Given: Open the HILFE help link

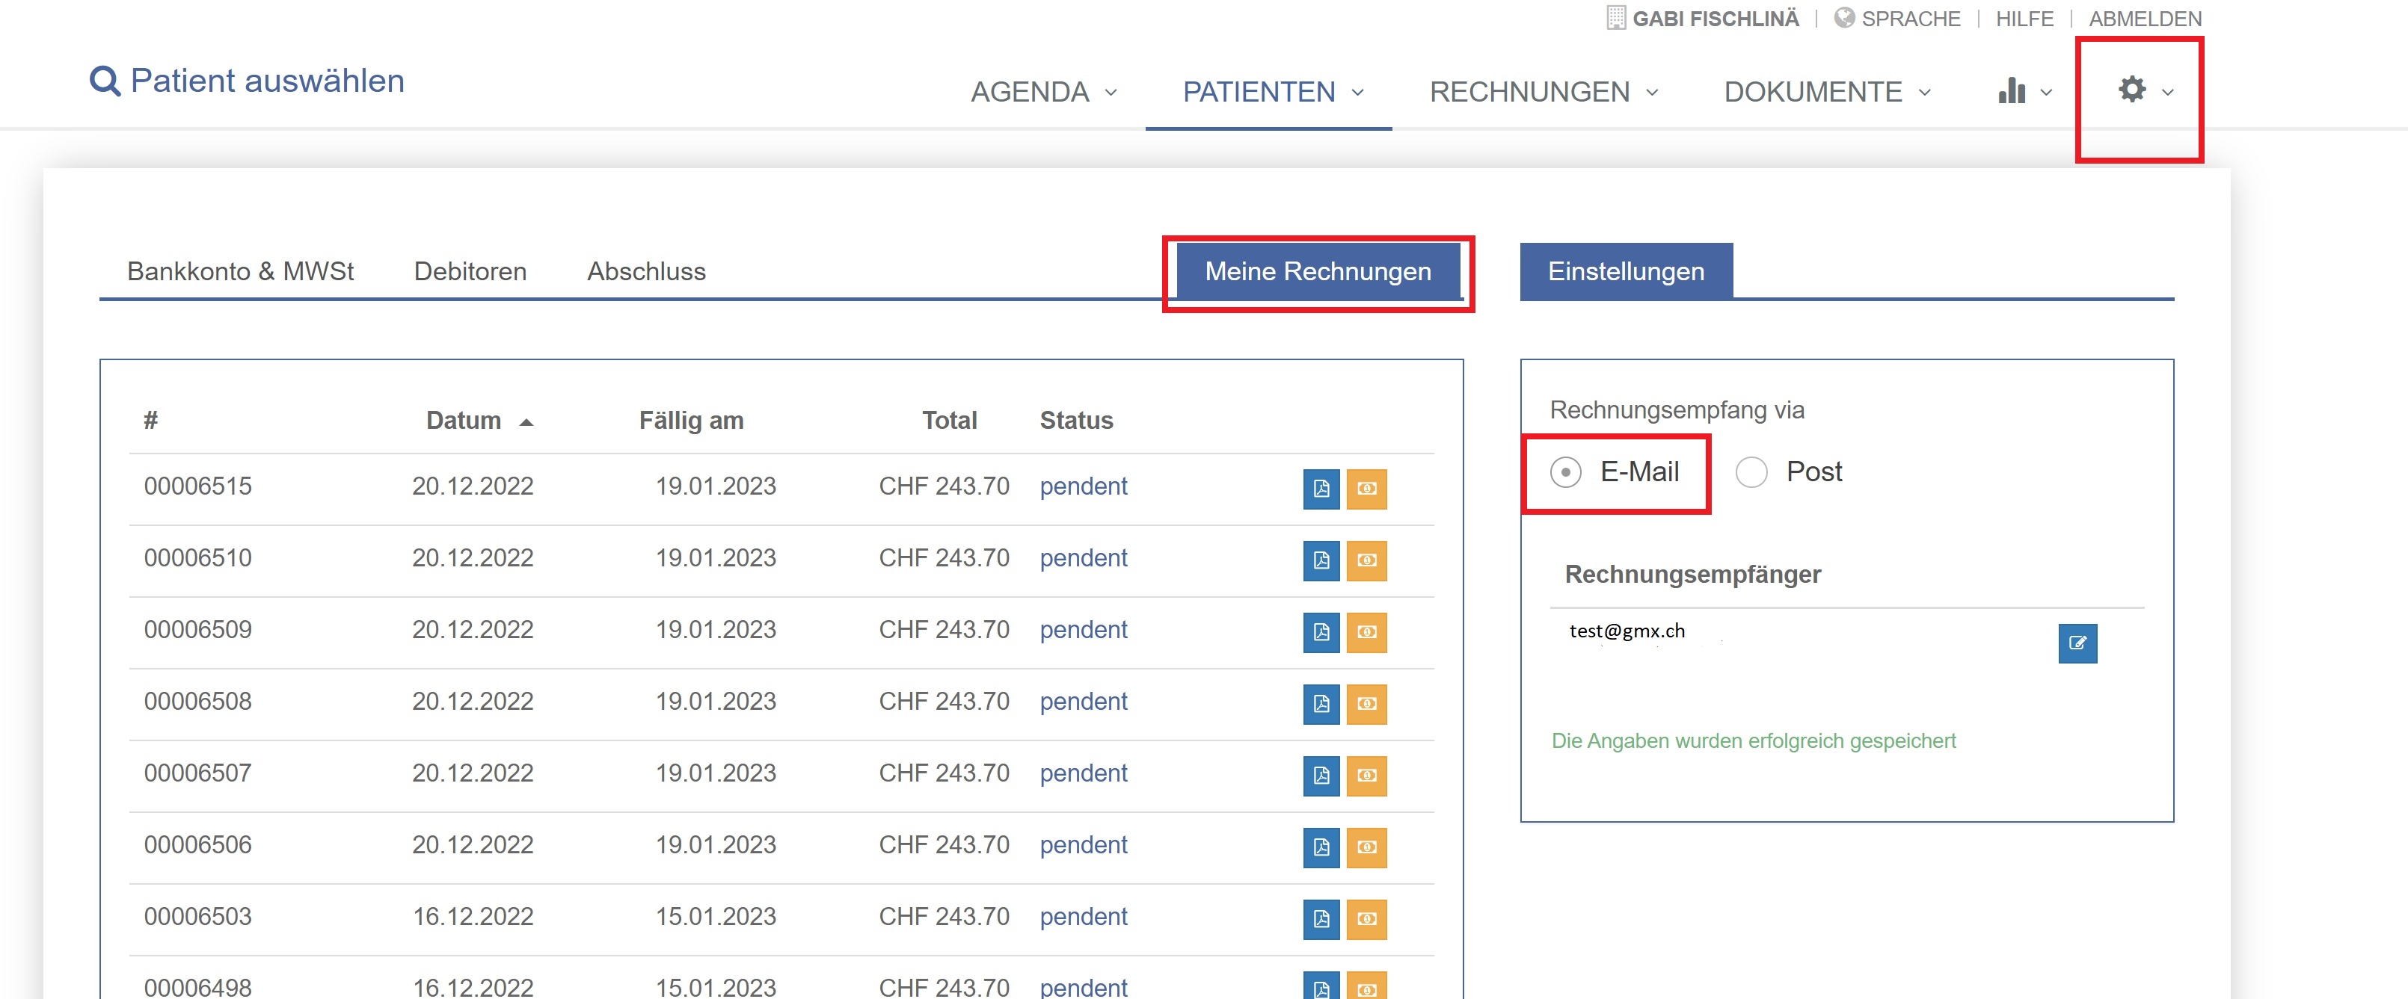Looking at the screenshot, I should click(x=2024, y=19).
